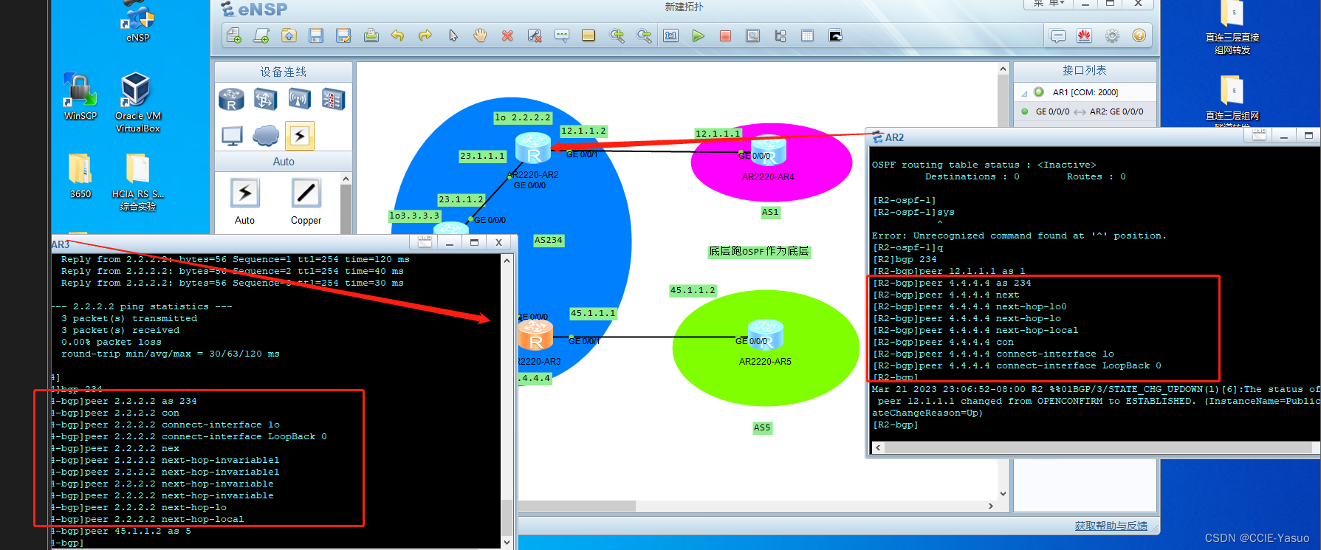
Task: Click the New Topology toolbar icon
Action: 234,35
